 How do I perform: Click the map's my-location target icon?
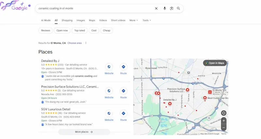point(224,113)
